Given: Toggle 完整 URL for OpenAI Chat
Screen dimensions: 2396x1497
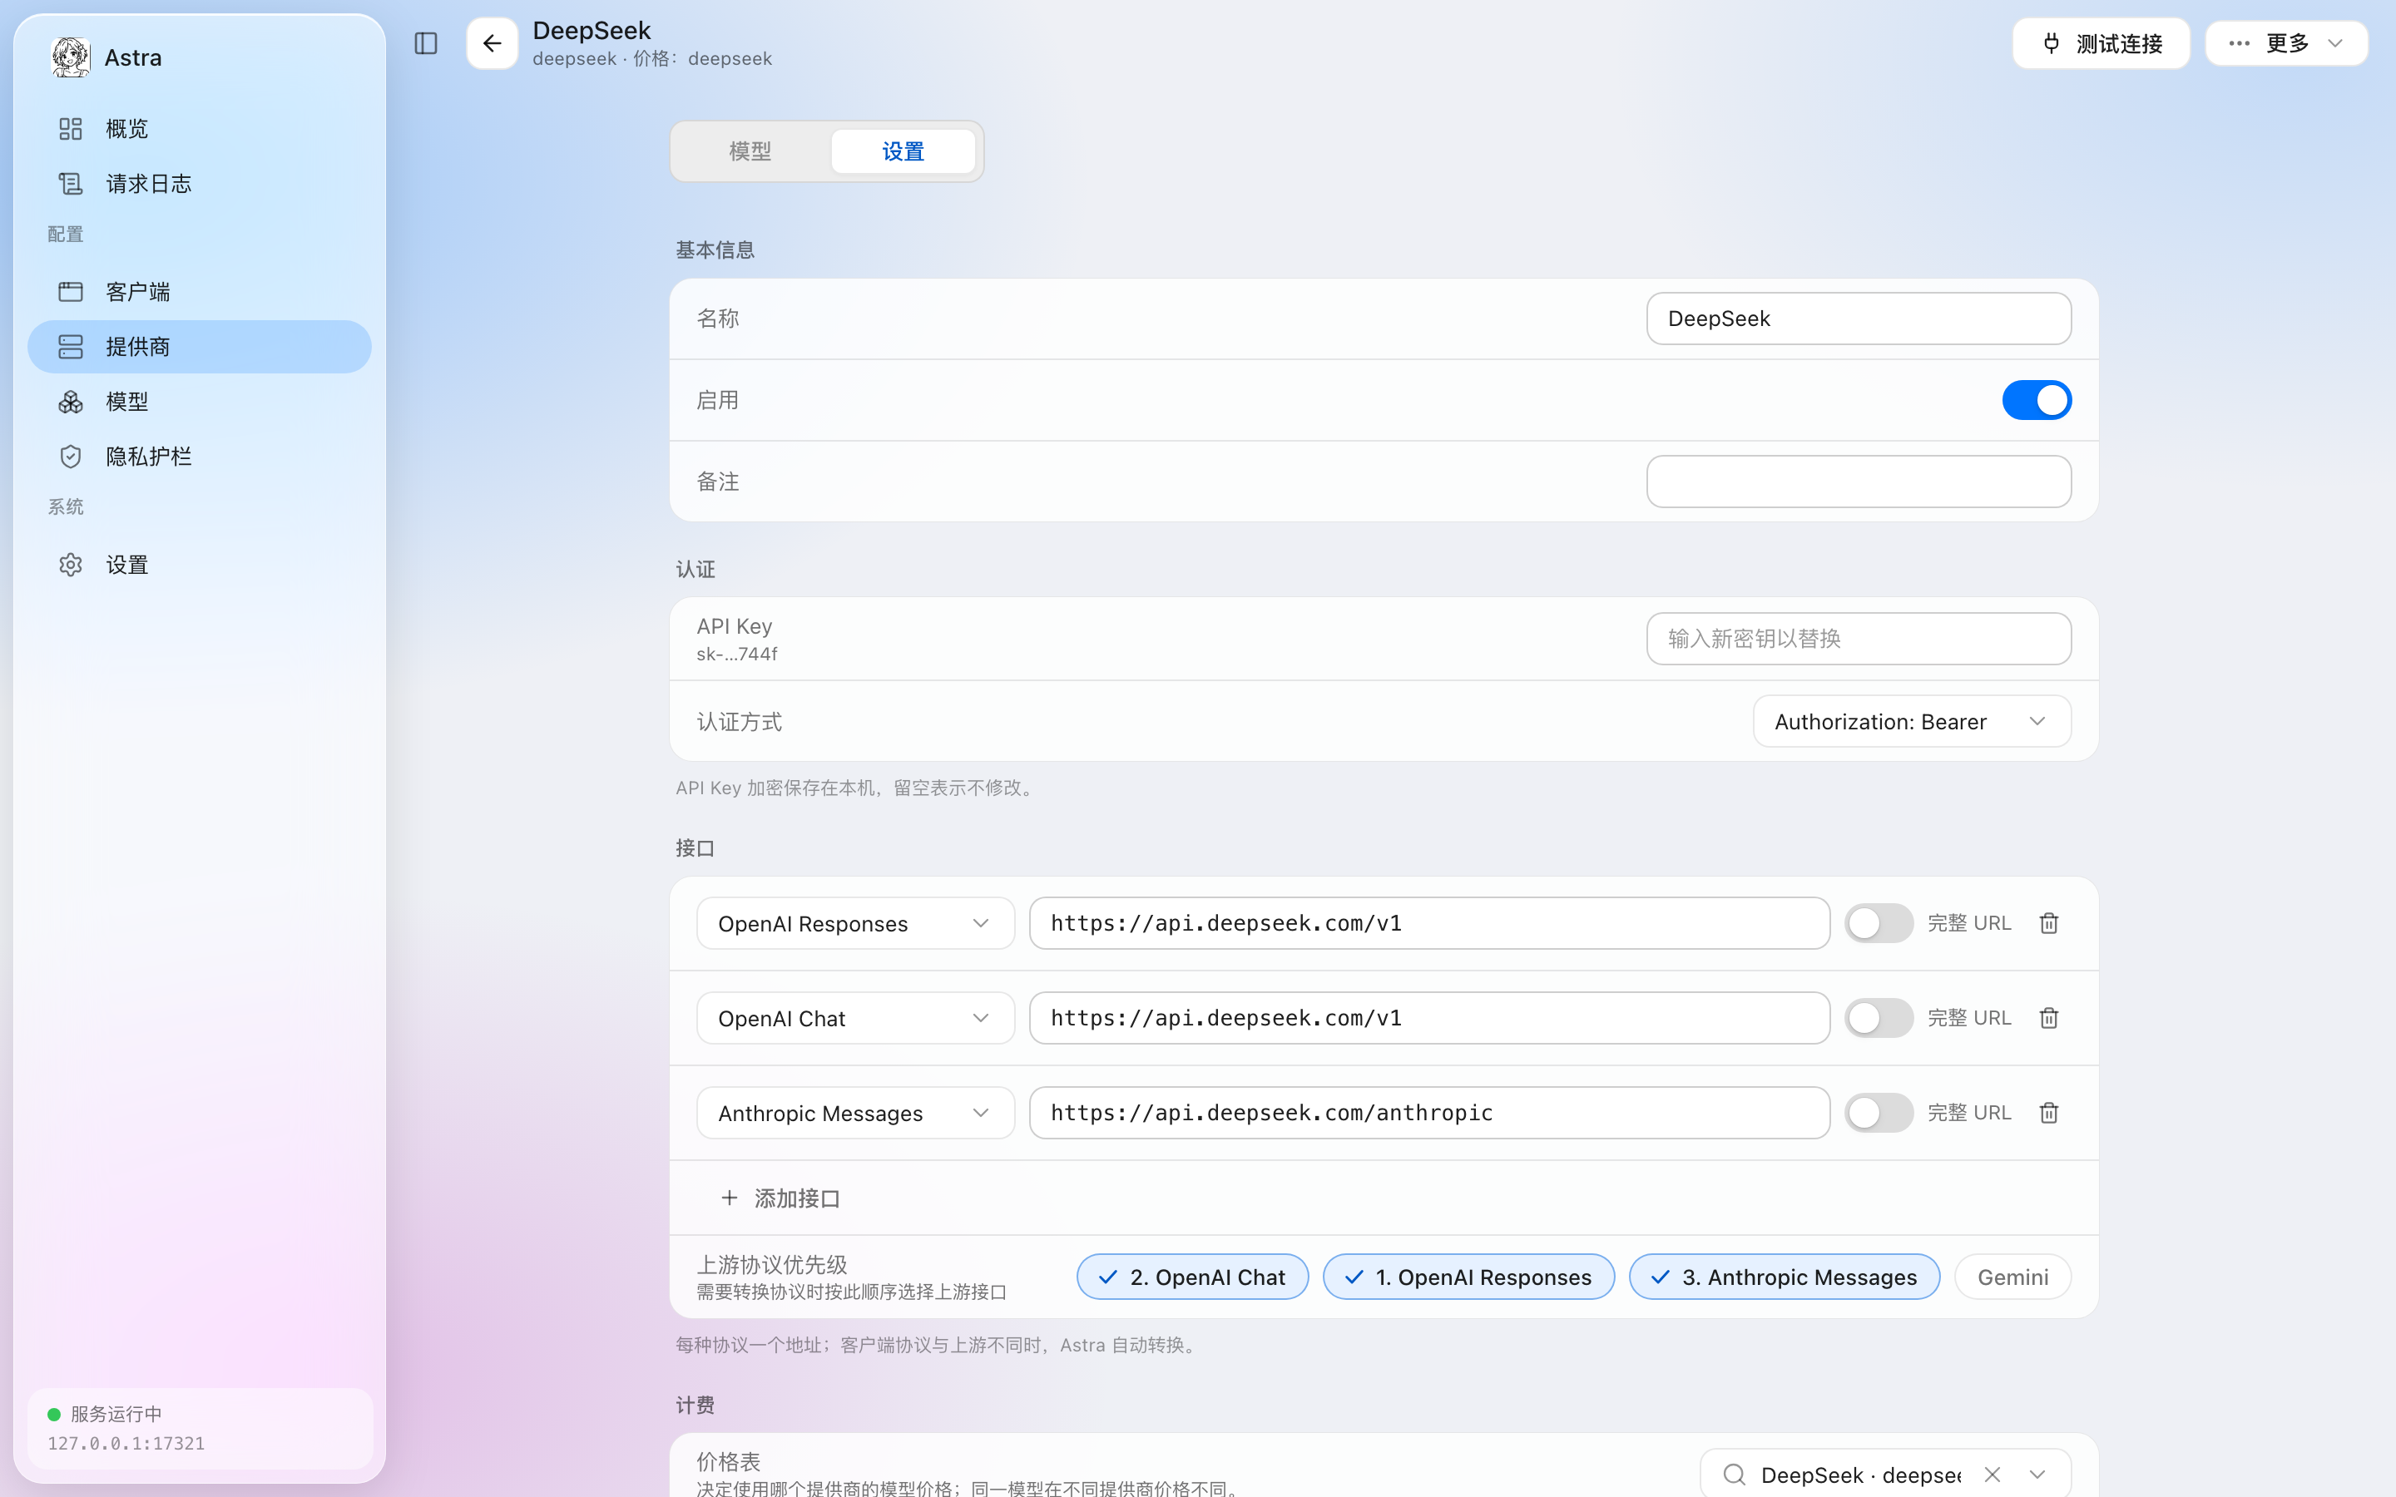Looking at the screenshot, I should (x=1879, y=1018).
